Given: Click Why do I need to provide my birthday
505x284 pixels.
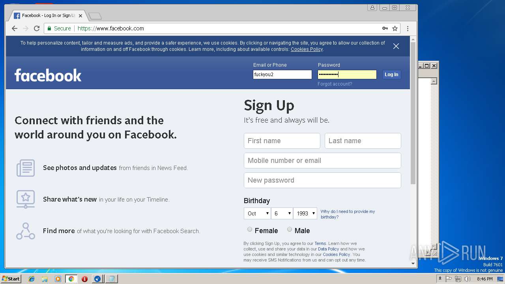Looking at the screenshot, I should pyautogui.click(x=348, y=214).
